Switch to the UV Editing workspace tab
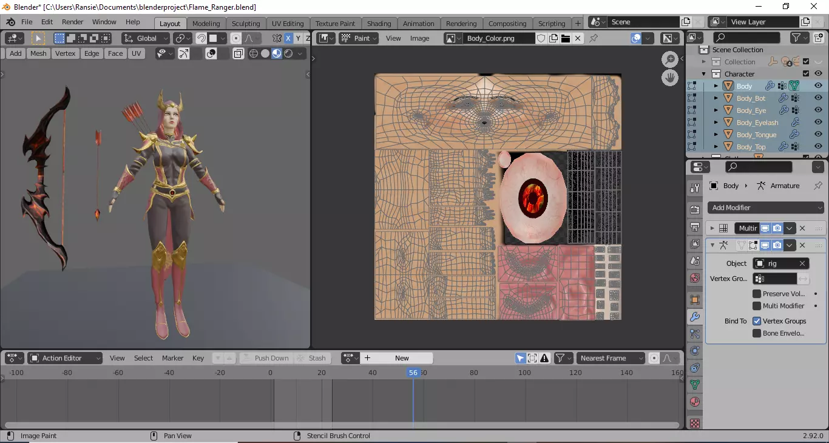The height and width of the screenshot is (443, 829). pos(288,23)
